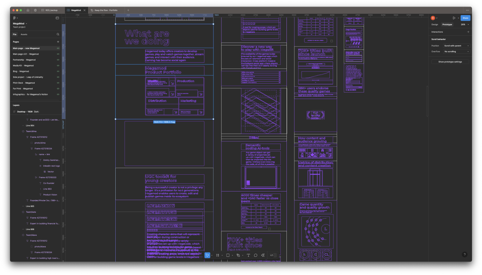
Task: Open the Media Kit - Megamod page
Action: tap(36, 66)
